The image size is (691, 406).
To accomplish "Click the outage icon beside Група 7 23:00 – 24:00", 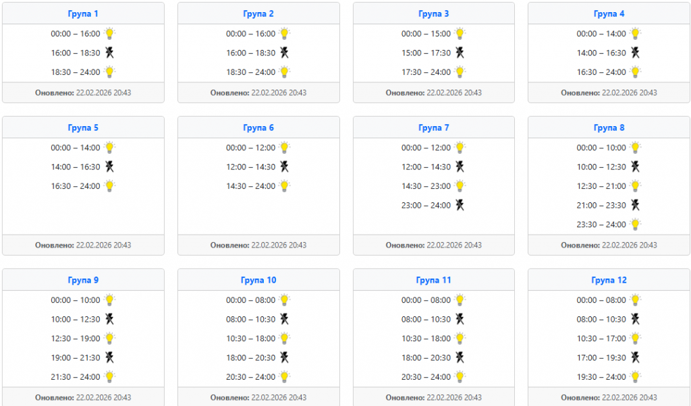I will (460, 205).
